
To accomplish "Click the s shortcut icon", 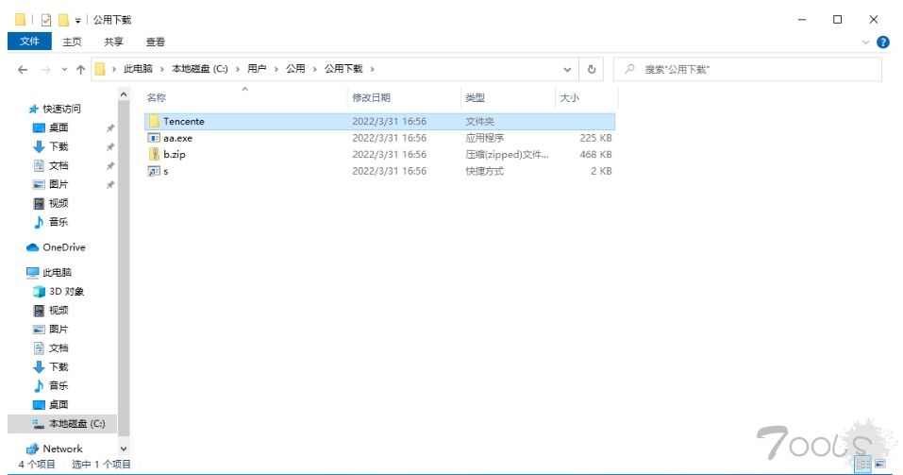I will [154, 171].
